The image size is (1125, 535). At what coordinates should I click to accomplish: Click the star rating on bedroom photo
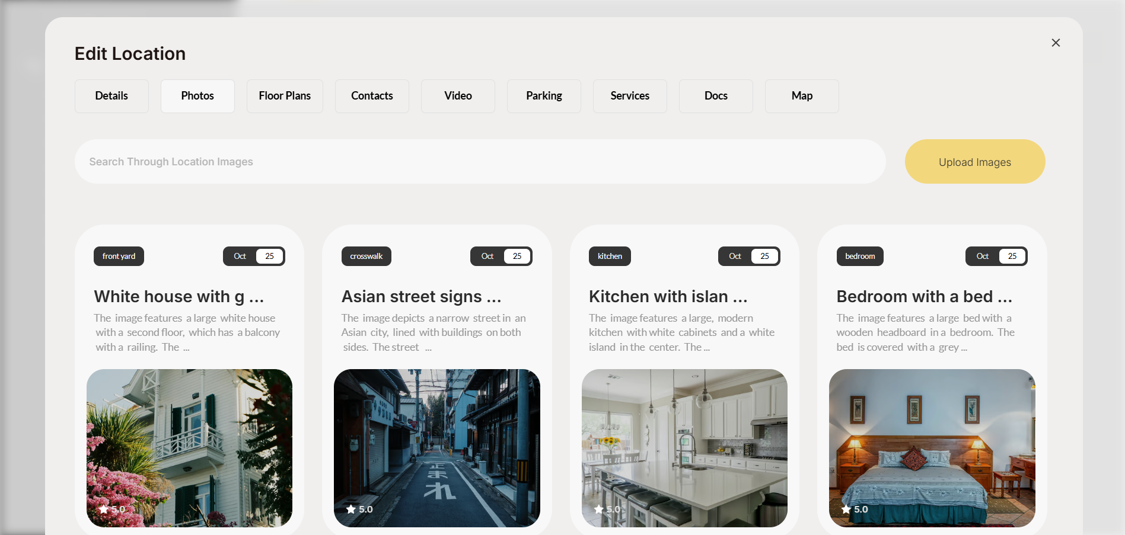855,510
